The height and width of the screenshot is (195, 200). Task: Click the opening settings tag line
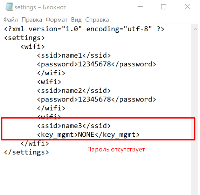(24, 38)
